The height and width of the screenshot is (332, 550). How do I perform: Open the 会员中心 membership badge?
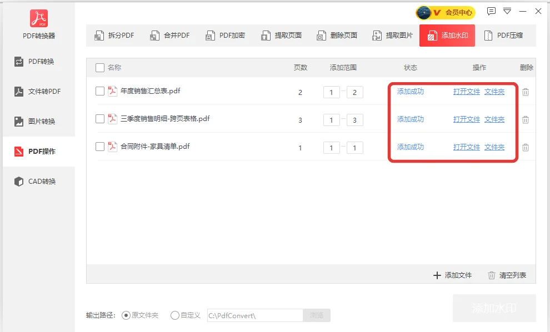(446, 13)
